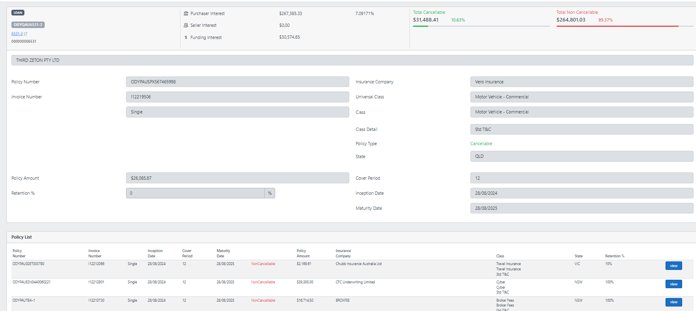Click the State field showing QLD

click(x=581, y=156)
